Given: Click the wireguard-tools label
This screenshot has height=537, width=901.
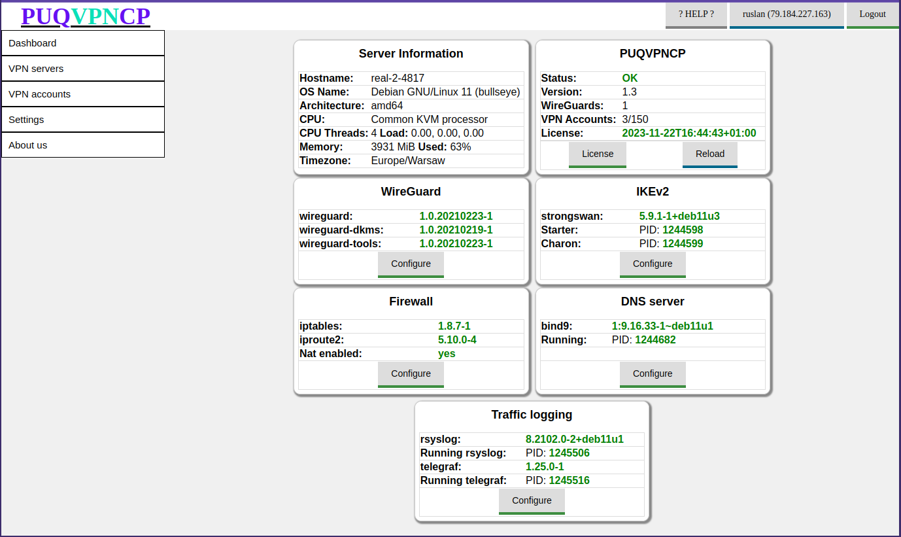Looking at the screenshot, I should point(340,244).
